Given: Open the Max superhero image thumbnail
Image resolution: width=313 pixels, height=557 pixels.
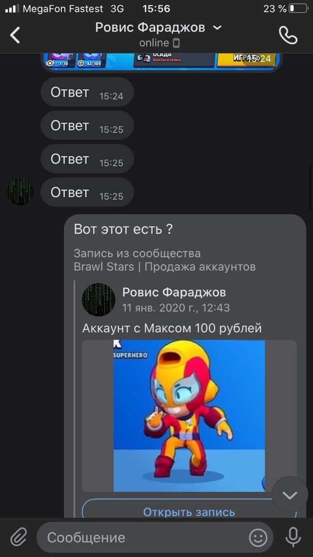Looking at the screenshot, I should 189,416.
